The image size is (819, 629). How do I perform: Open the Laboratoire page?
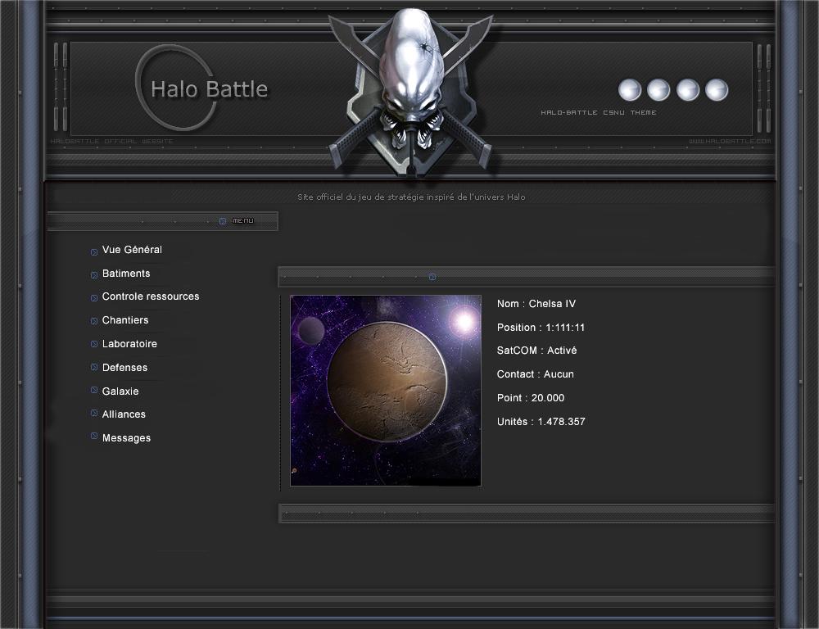click(129, 344)
